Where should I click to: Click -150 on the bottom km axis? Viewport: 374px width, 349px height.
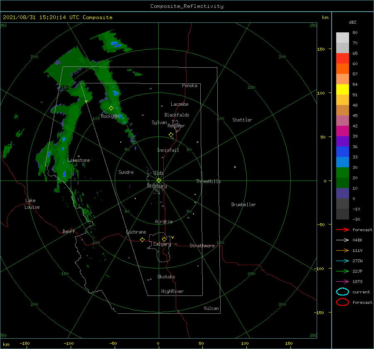(25, 343)
